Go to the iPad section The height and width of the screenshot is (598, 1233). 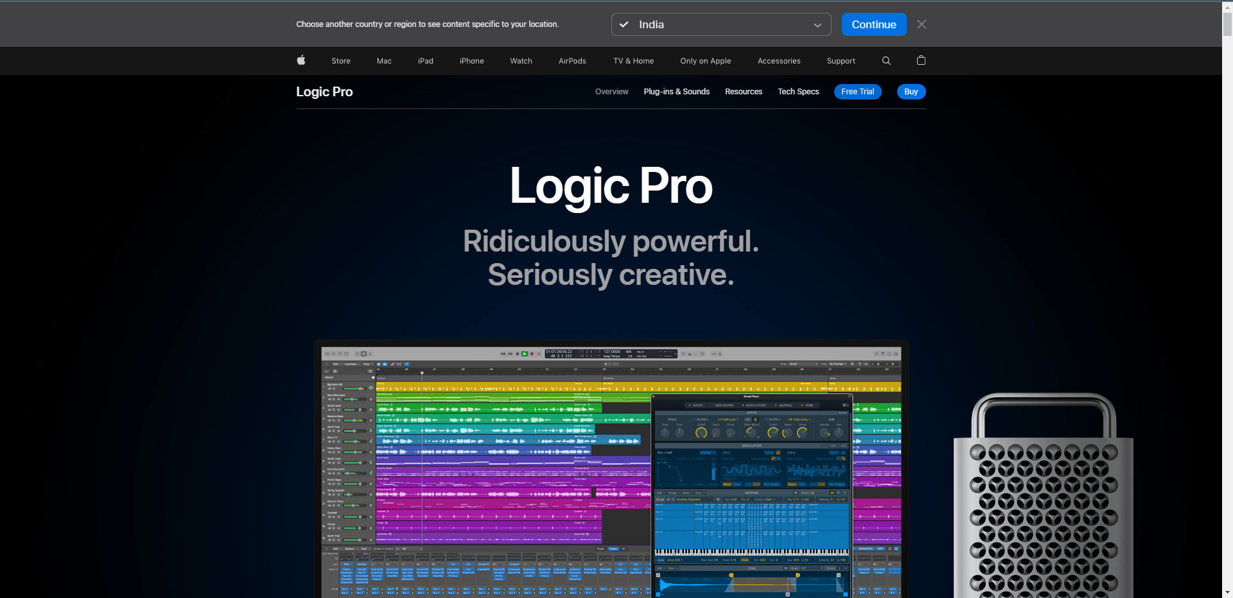pyautogui.click(x=426, y=61)
